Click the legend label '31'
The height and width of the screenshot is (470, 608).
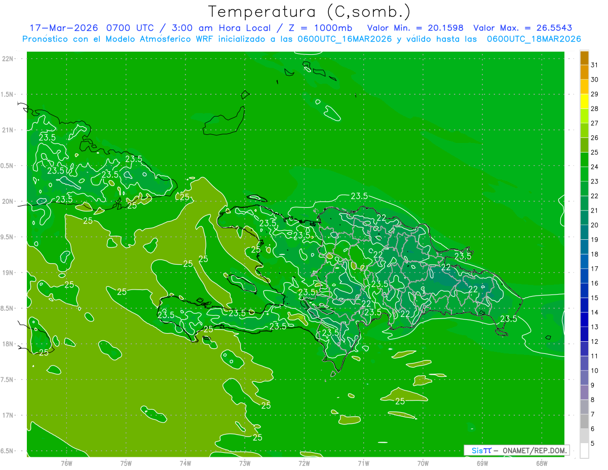point(595,65)
